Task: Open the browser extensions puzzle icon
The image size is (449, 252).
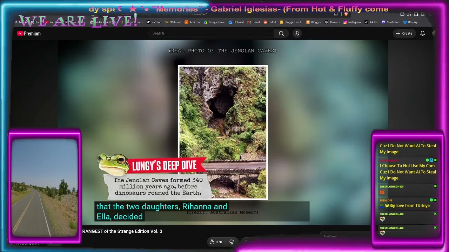Action: pos(402,14)
